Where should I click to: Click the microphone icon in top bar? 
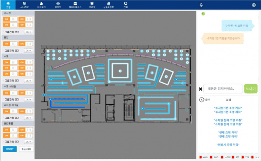(x=201, y=5)
